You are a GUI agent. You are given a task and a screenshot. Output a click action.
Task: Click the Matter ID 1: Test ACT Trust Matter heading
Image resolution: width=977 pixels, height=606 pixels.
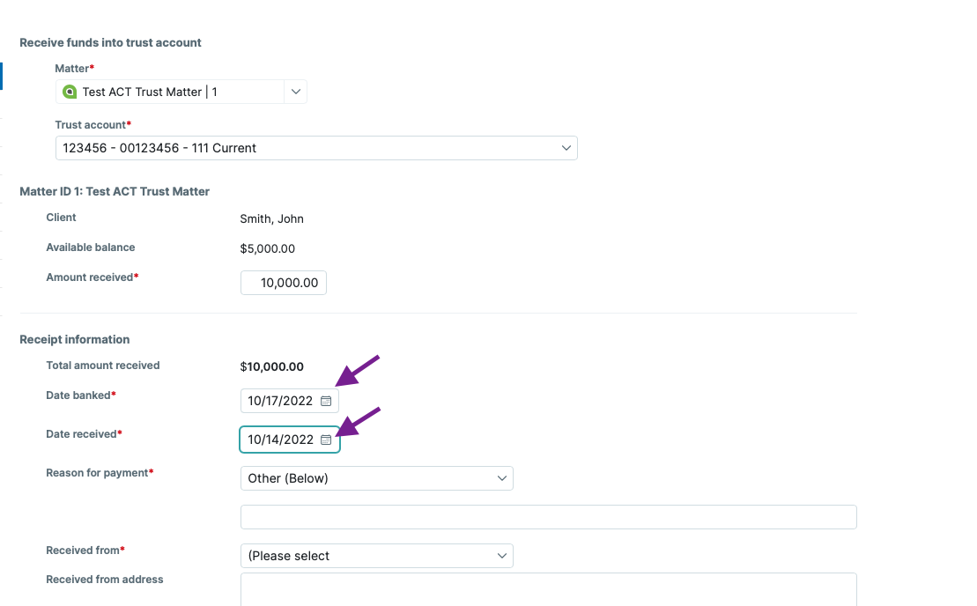click(x=115, y=192)
